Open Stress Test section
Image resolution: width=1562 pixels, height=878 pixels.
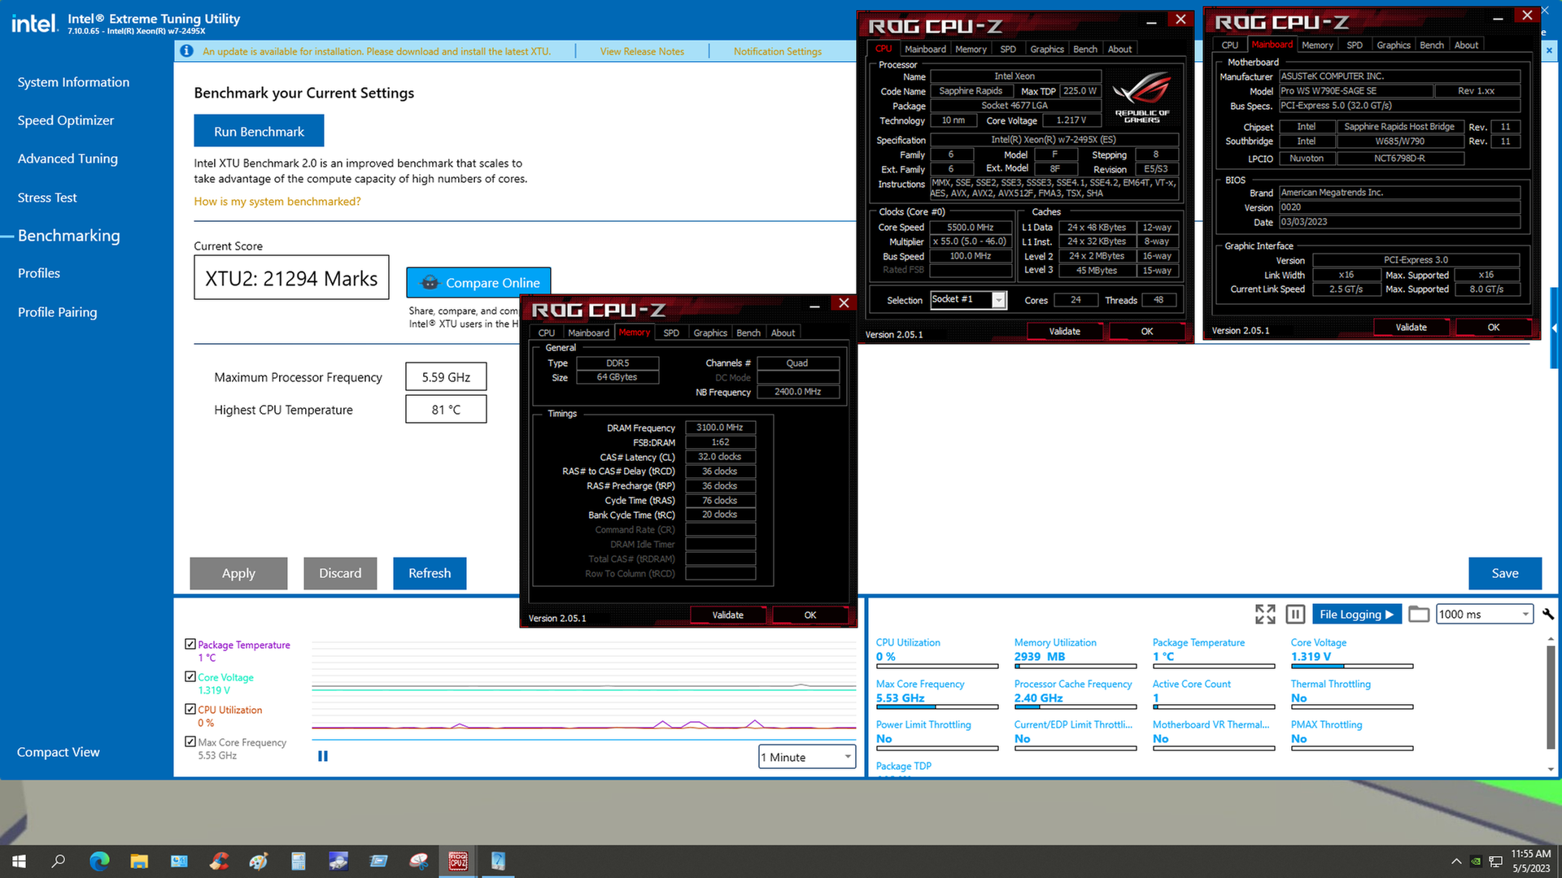pos(47,198)
